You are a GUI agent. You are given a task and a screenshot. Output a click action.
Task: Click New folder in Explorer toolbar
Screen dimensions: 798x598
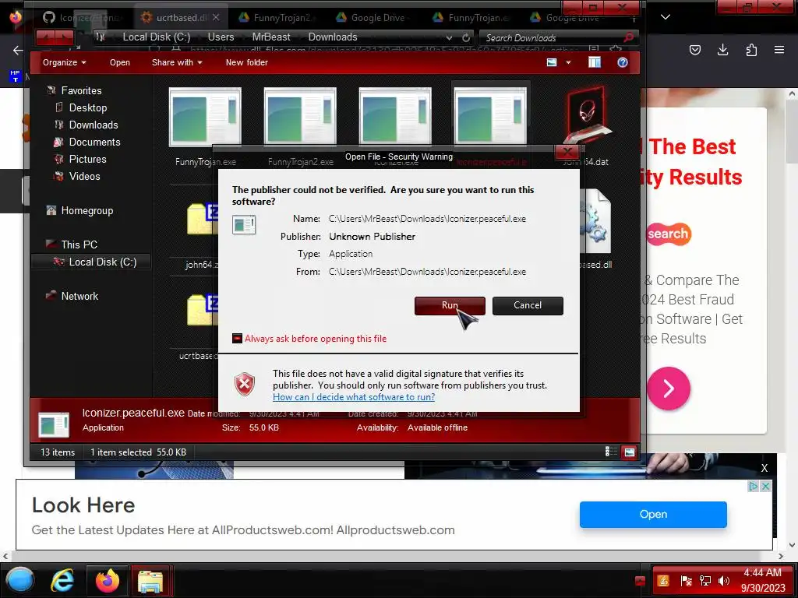[x=247, y=62]
